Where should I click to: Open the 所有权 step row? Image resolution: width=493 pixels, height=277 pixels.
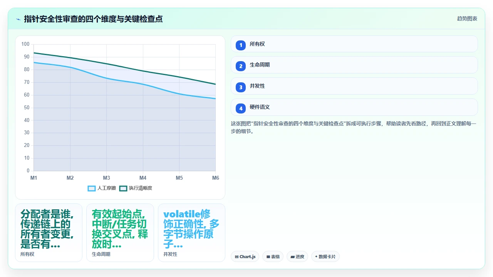(x=354, y=44)
